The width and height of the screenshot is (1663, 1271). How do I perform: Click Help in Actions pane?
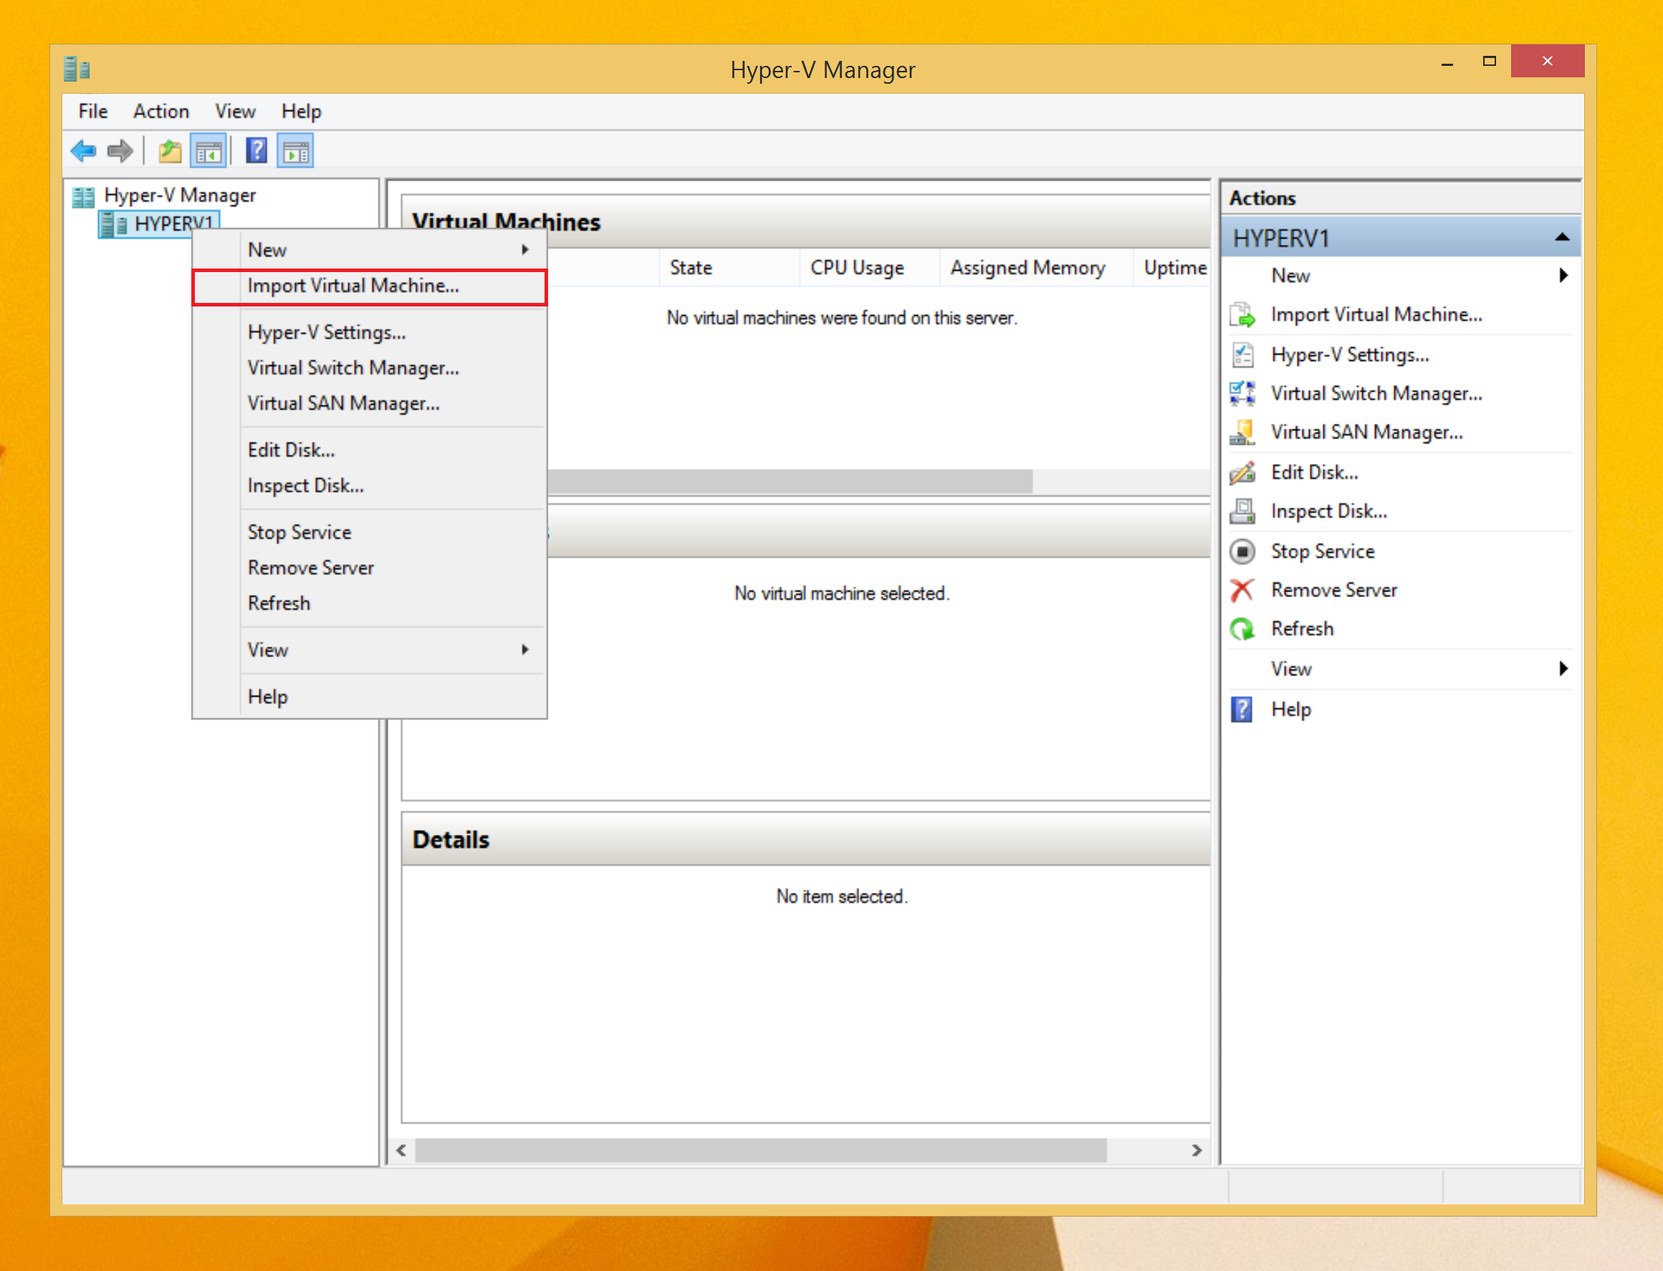pos(1290,710)
